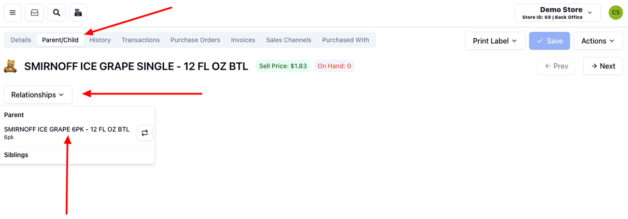628x219 pixels.
Task: Open the cash register icon
Action: 78,13
